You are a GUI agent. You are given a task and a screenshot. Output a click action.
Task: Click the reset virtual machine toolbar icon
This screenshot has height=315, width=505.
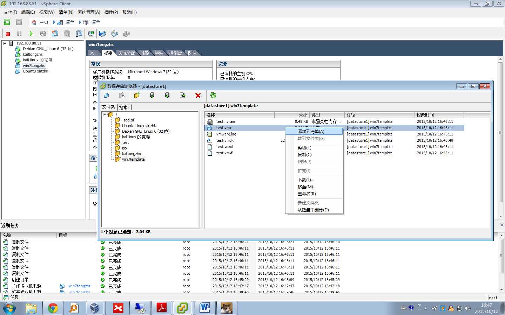(43, 34)
